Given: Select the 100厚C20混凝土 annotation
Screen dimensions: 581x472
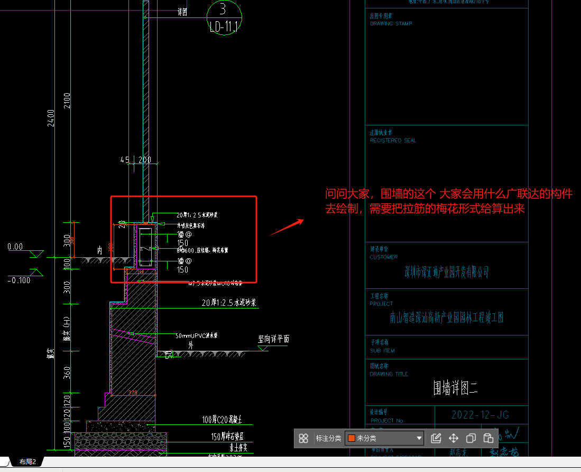Looking at the screenshot, I should 222,419.
